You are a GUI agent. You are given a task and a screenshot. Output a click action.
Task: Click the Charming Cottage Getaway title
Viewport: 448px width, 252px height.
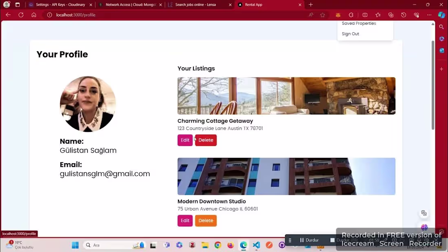pyautogui.click(x=215, y=121)
